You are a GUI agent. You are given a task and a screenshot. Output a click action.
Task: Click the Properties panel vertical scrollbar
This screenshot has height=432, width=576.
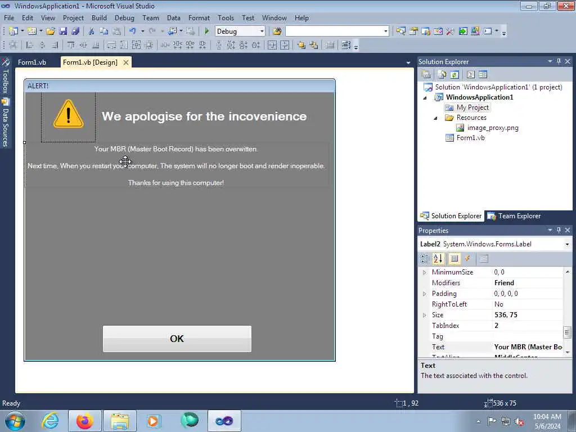tap(567, 312)
